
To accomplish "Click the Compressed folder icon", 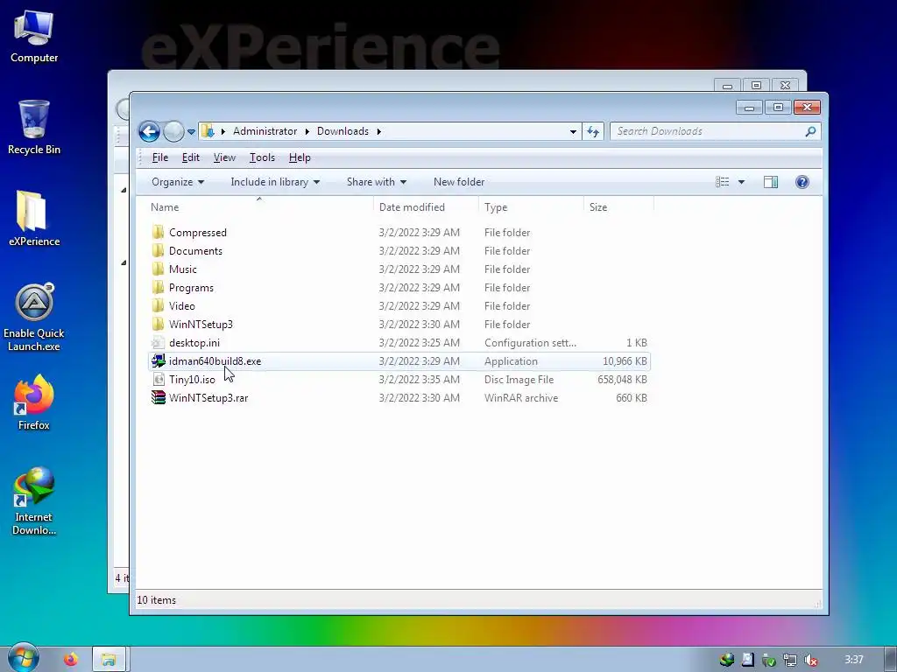I will tap(158, 232).
